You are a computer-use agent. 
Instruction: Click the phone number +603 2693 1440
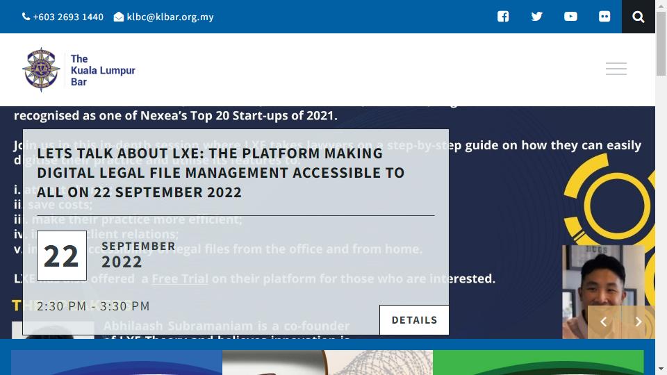click(68, 17)
